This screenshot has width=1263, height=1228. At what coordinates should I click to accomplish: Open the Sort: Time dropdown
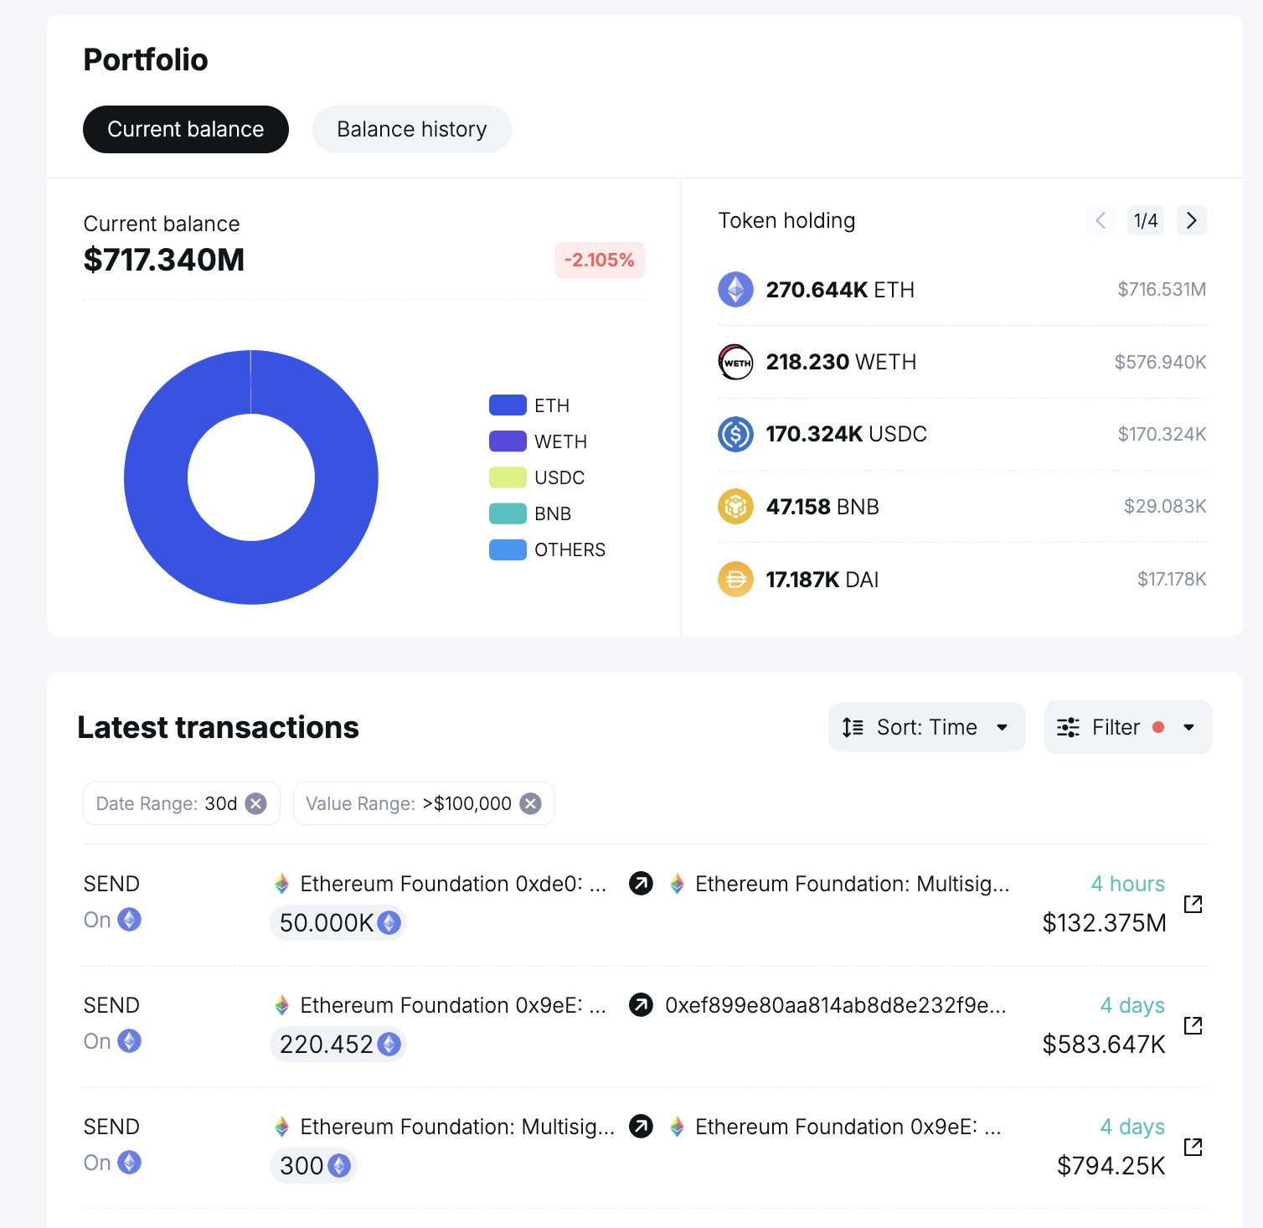pos(925,727)
